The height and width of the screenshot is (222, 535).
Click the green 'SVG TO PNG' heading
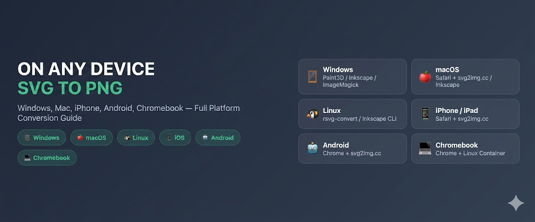(70, 88)
